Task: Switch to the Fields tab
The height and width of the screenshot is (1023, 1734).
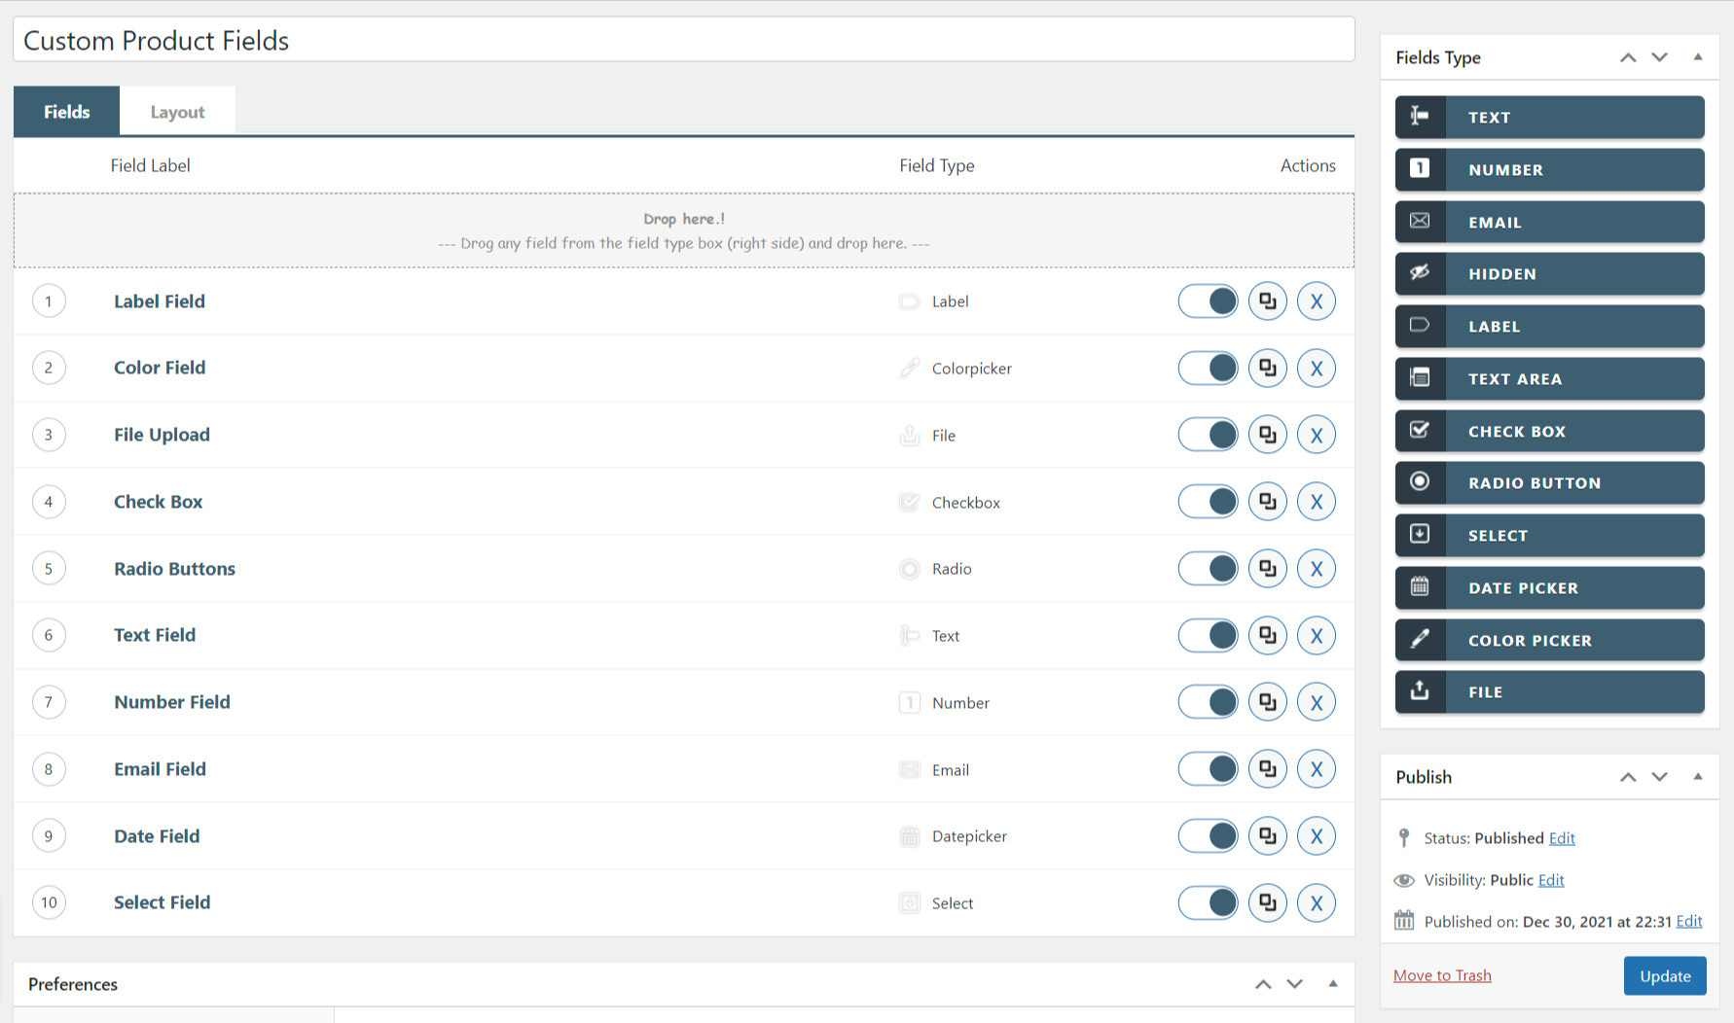Action: (x=66, y=111)
